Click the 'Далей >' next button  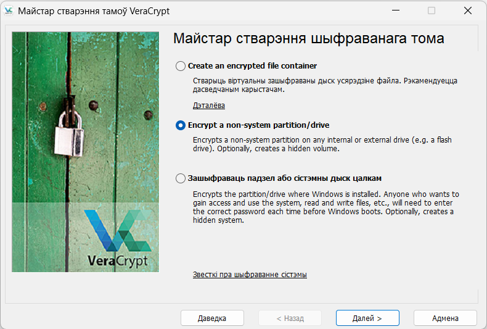(x=367, y=318)
